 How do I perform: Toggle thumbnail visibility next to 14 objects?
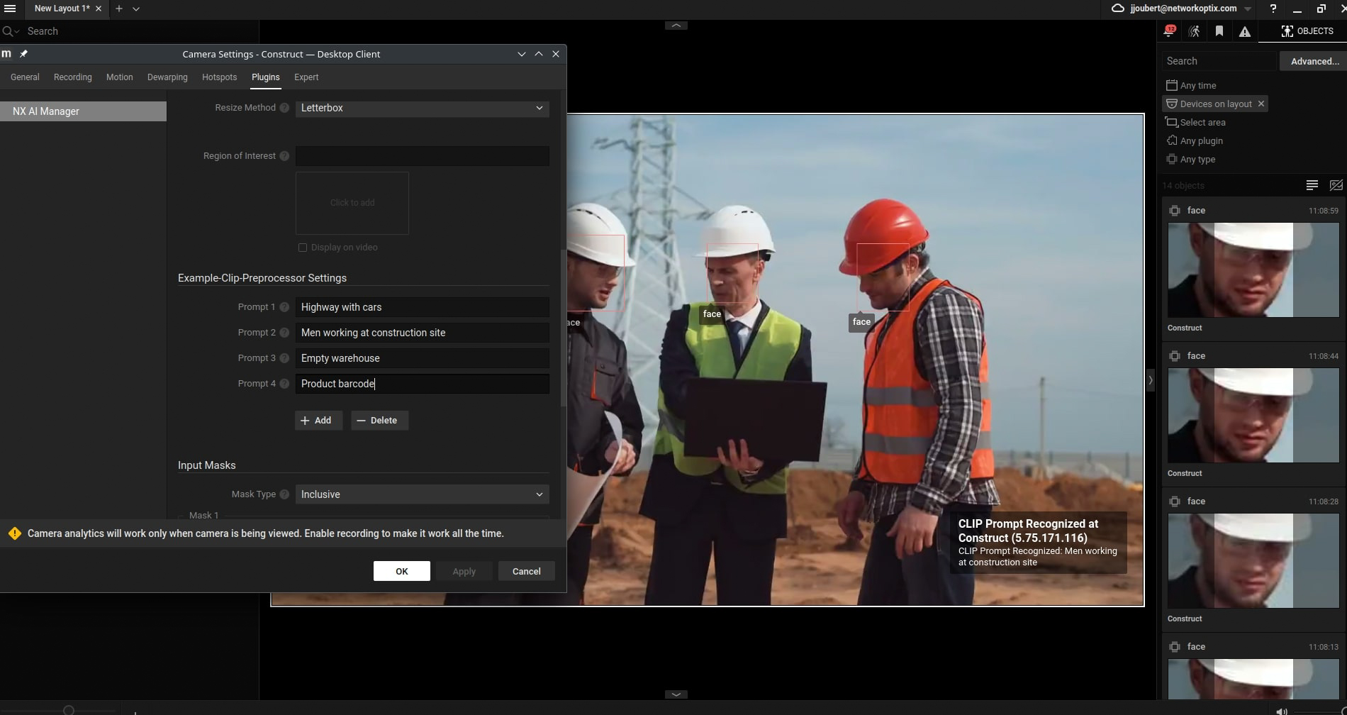click(x=1336, y=185)
